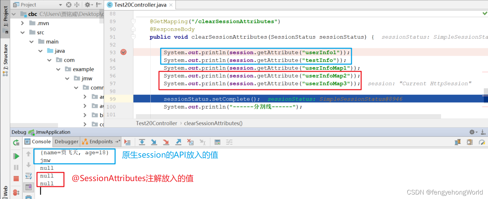Click the Resume Program icon in debug panel
The width and height of the screenshot is (488, 199).
[x=16, y=156]
